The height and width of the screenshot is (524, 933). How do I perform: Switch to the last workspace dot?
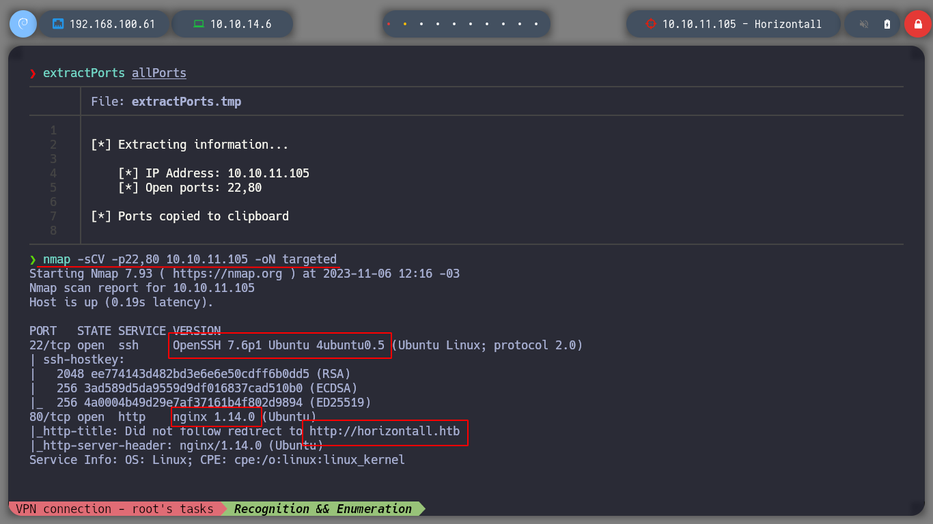point(536,24)
